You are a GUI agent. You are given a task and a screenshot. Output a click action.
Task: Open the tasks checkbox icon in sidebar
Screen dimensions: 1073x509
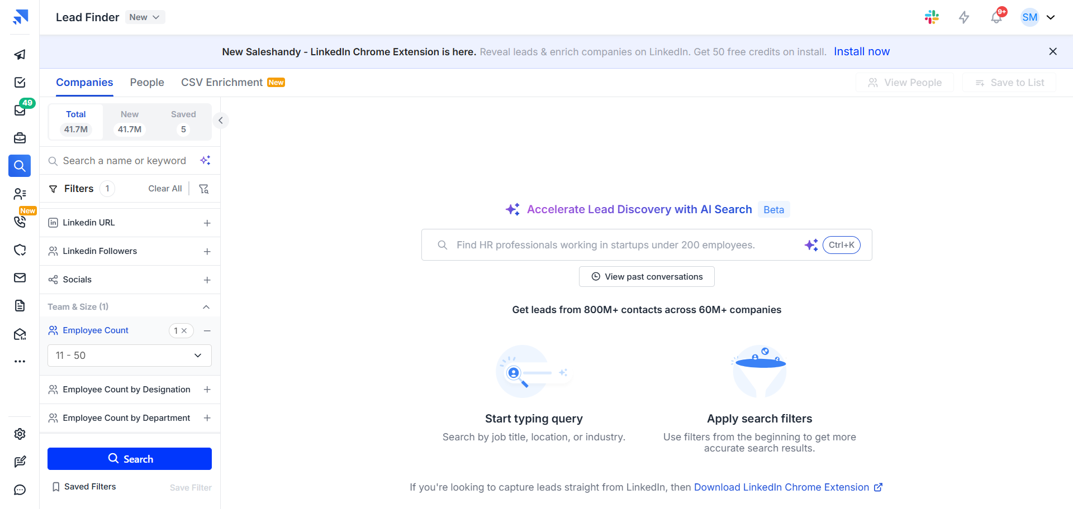coord(20,83)
